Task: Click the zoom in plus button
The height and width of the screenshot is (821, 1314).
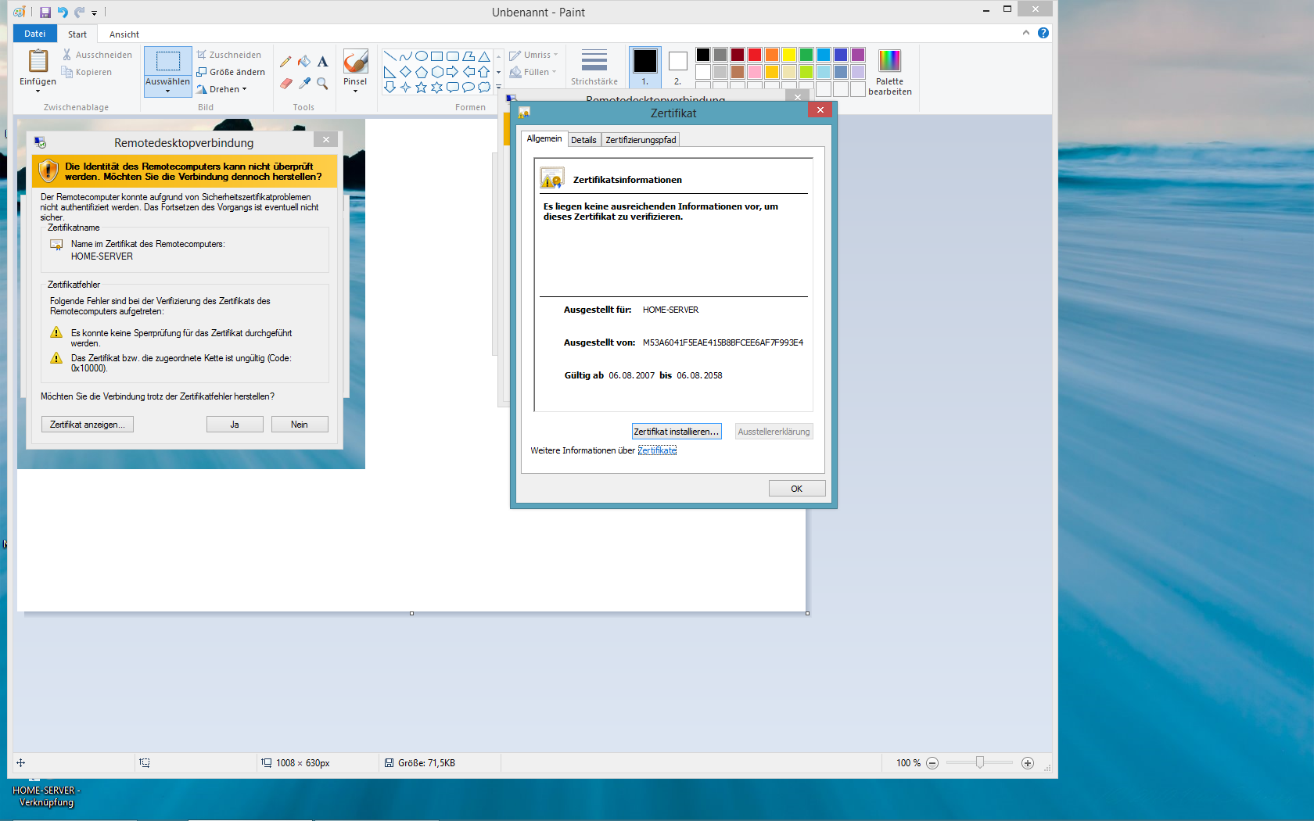Action: pos(1028,763)
